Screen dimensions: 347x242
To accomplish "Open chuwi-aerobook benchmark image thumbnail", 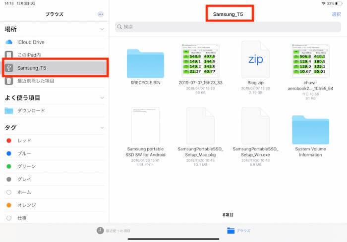I will 310,61.
